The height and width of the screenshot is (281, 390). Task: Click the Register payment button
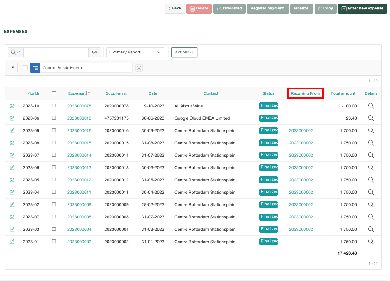pyautogui.click(x=268, y=9)
